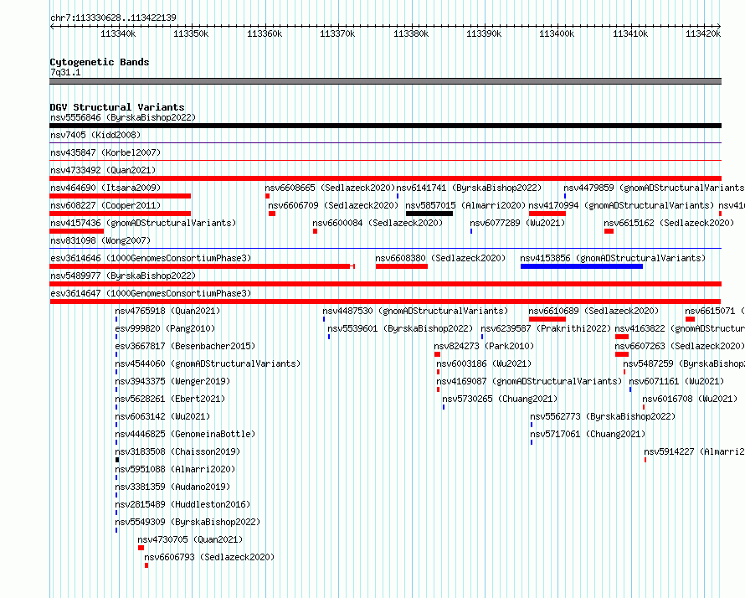Select nsv3381359 (Audano2019) label
This screenshot has height=598, width=745.
click(172, 487)
